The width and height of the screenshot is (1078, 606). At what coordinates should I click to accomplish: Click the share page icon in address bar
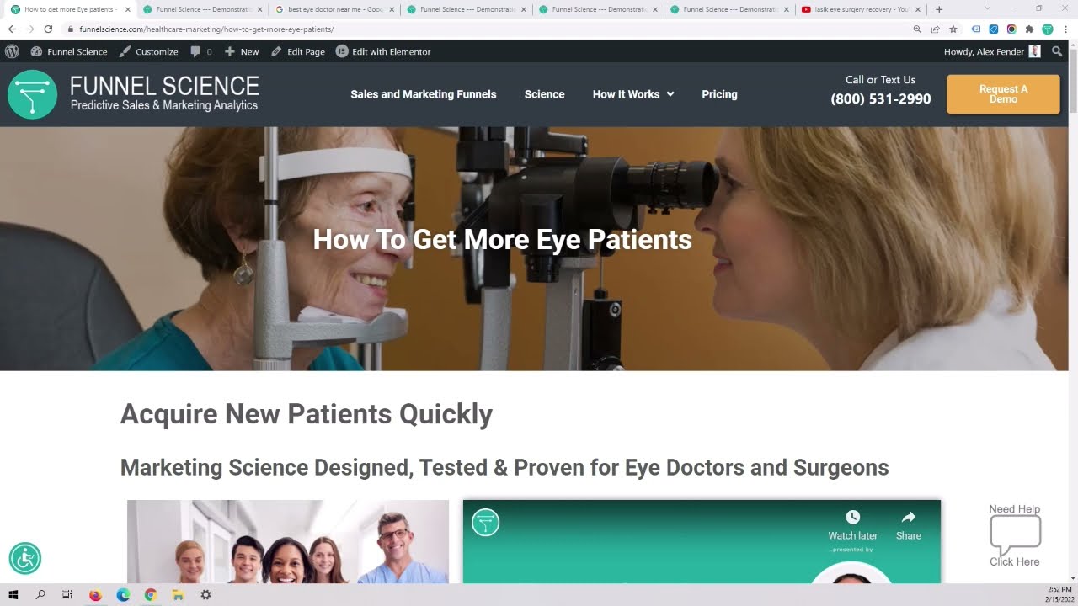pyautogui.click(x=935, y=29)
